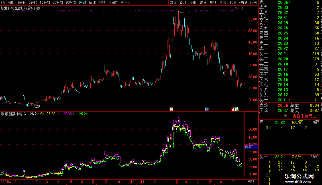Click the H1: 27.98 indicator value
Screen dimensions: 322x185
pyautogui.click(x=64, y=114)
